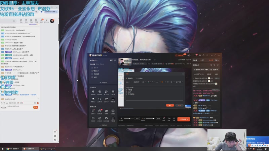Open the History icon in the chat window toolbar
Viewport: 269px width, 151px height.
[x=21, y=20]
